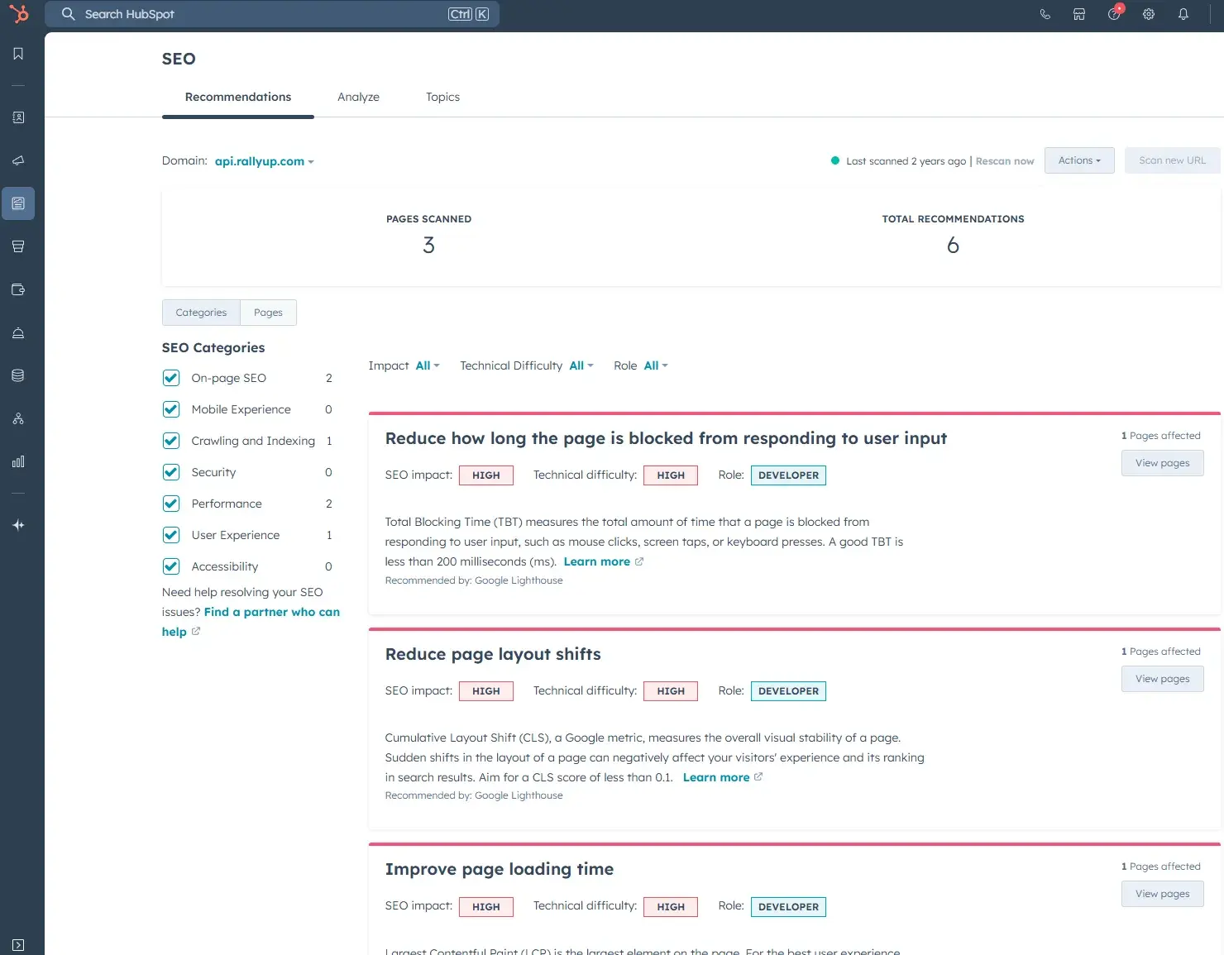Uncheck the Accessibility category
This screenshot has height=955, width=1224.
[170, 566]
